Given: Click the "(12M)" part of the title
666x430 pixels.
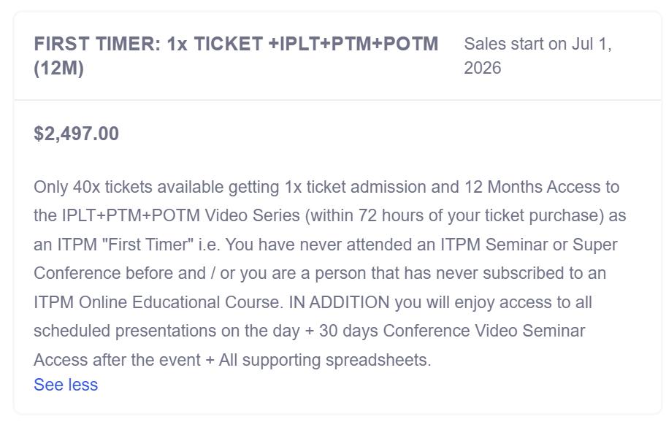Looking at the screenshot, I should [58, 68].
